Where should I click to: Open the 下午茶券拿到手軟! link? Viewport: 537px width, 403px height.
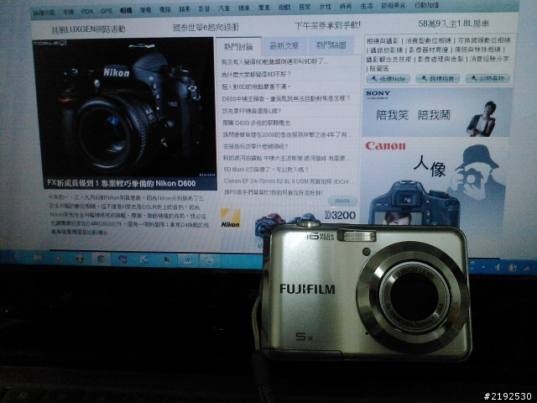point(327,25)
